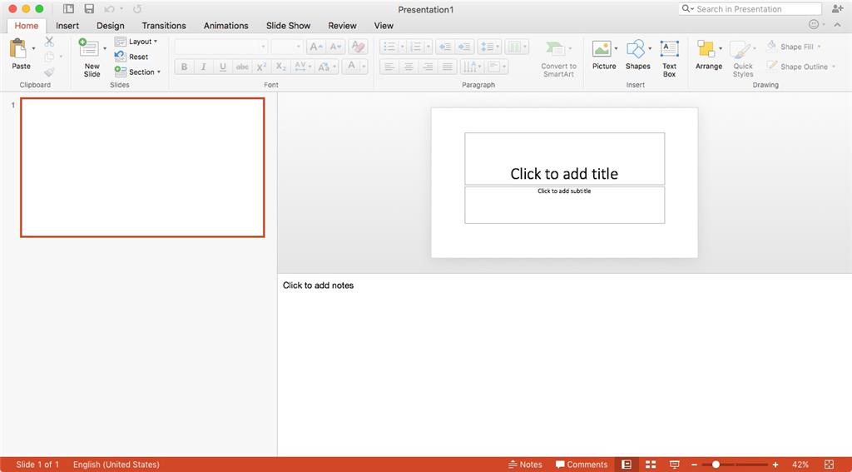The image size is (852, 472).
Task: Click the Clear Formatting eraser icon
Action: [358, 47]
